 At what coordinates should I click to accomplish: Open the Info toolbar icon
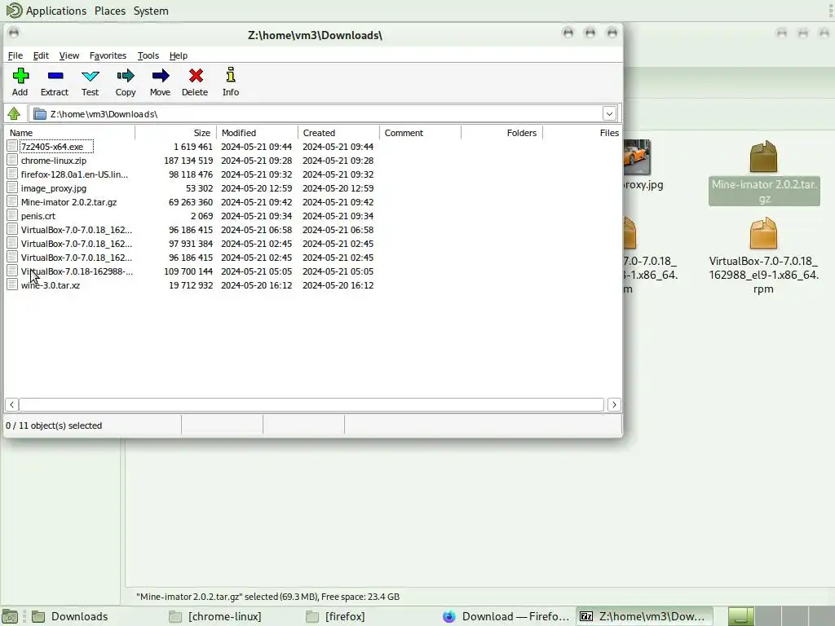(231, 75)
